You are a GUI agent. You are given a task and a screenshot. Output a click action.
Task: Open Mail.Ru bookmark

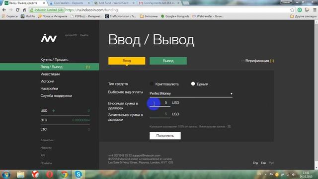[28, 16]
